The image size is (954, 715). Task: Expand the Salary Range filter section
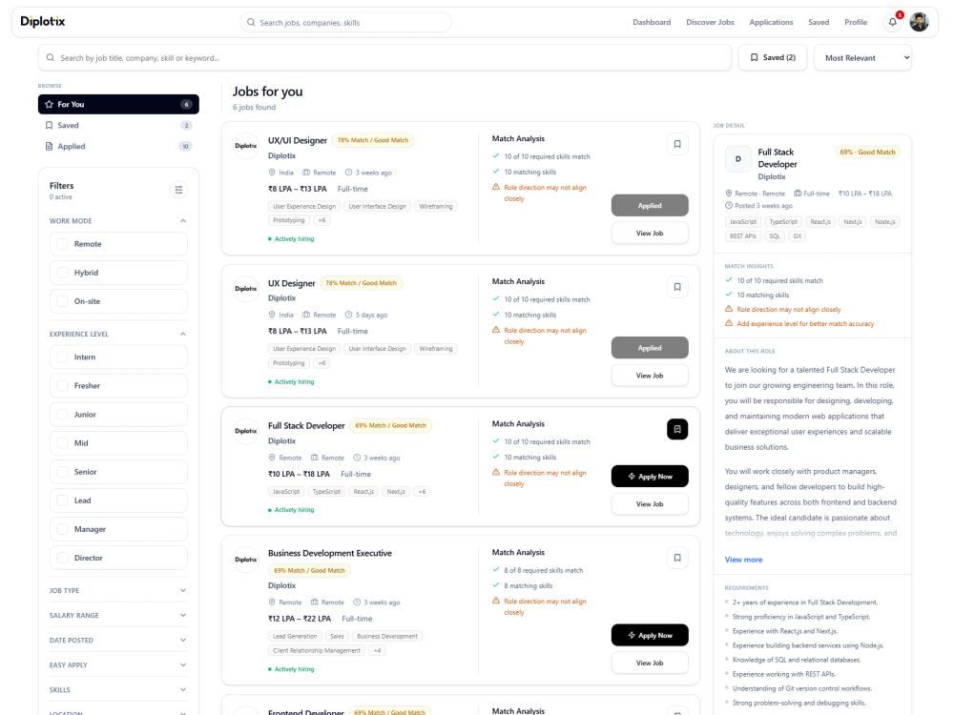pyautogui.click(x=118, y=615)
